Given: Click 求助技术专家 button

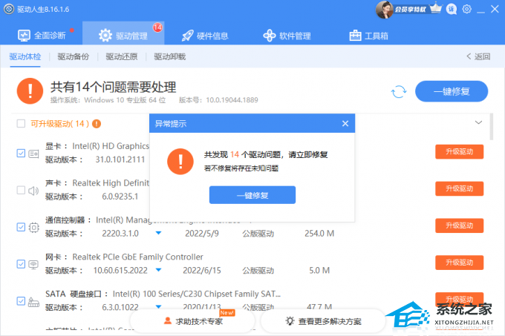Looking at the screenshot, I should (x=192, y=321).
